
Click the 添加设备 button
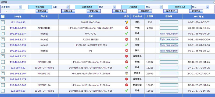pos(68,11)
